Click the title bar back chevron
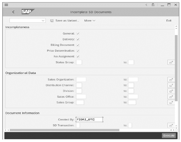 [x=146, y=5]
